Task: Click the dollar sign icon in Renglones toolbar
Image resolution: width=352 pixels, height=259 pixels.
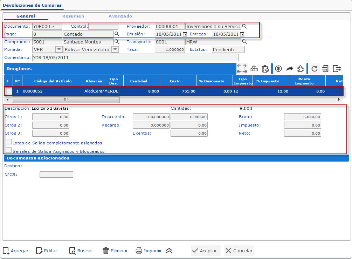Action: 278,69
